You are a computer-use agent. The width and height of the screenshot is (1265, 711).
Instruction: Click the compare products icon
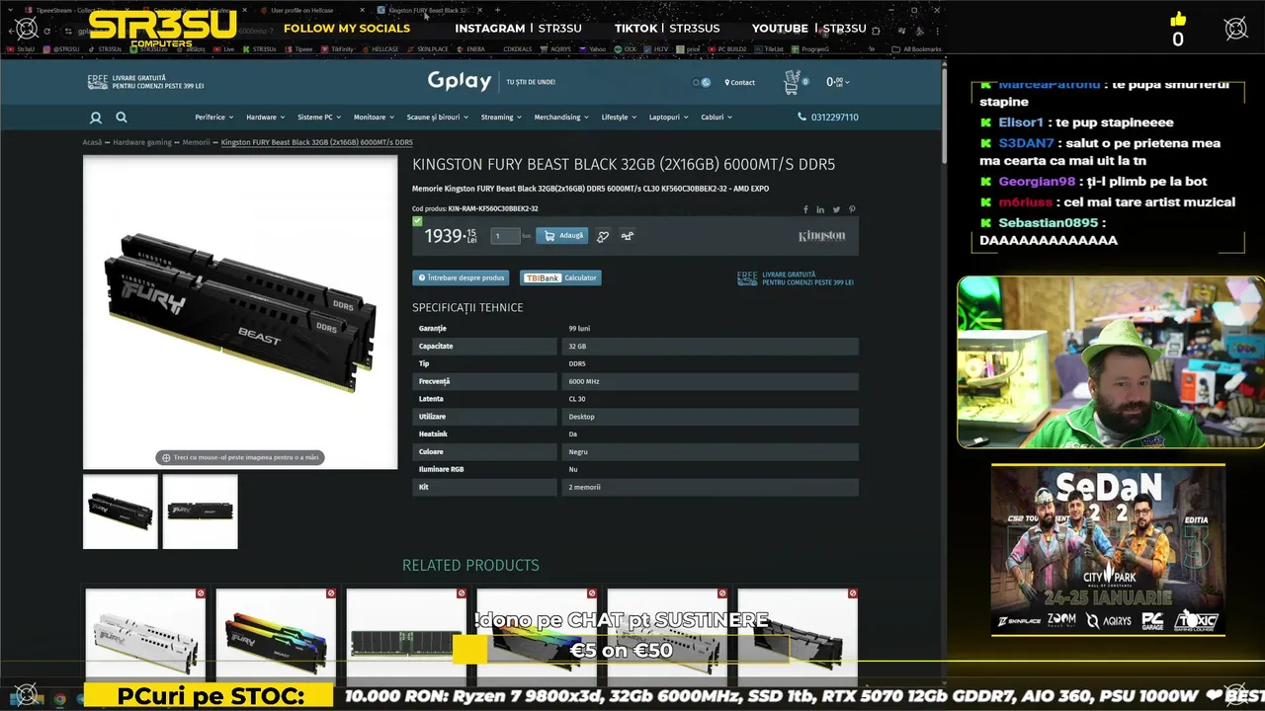[x=627, y=236]
